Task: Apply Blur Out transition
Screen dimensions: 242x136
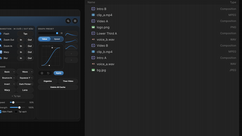Action: click(30, 58)
